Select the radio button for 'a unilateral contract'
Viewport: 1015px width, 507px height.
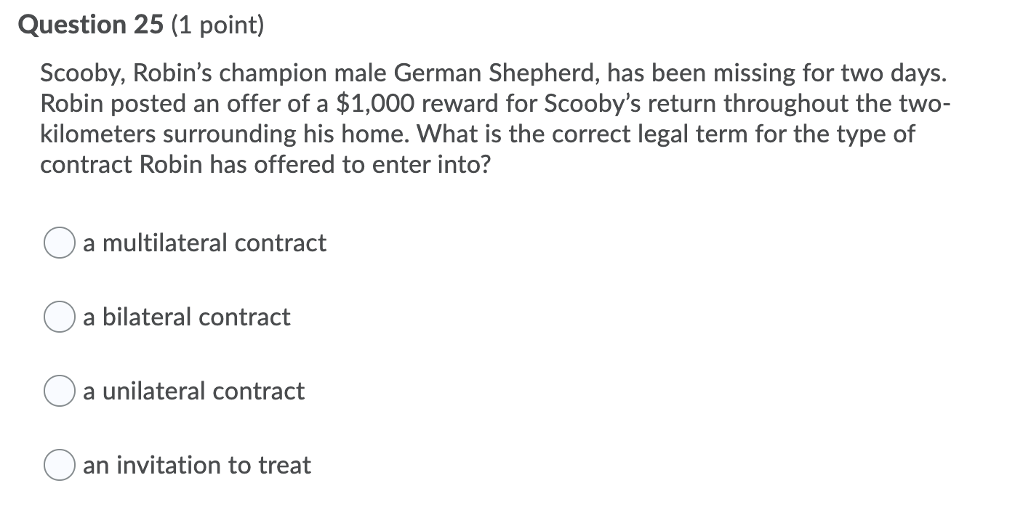pyautogui.click(x=60, y=391)
